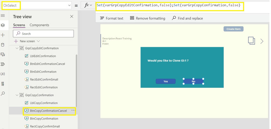
Task: Open the Advanced tools icon
Action: coord(3,84)
